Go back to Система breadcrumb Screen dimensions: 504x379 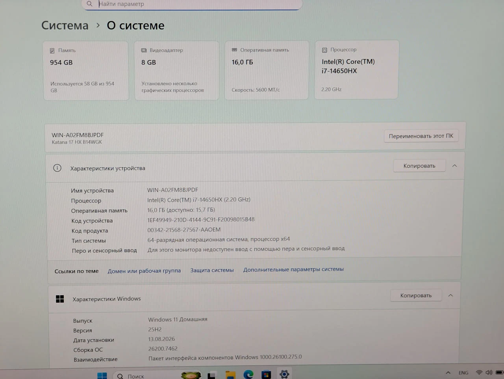(65, 26)
